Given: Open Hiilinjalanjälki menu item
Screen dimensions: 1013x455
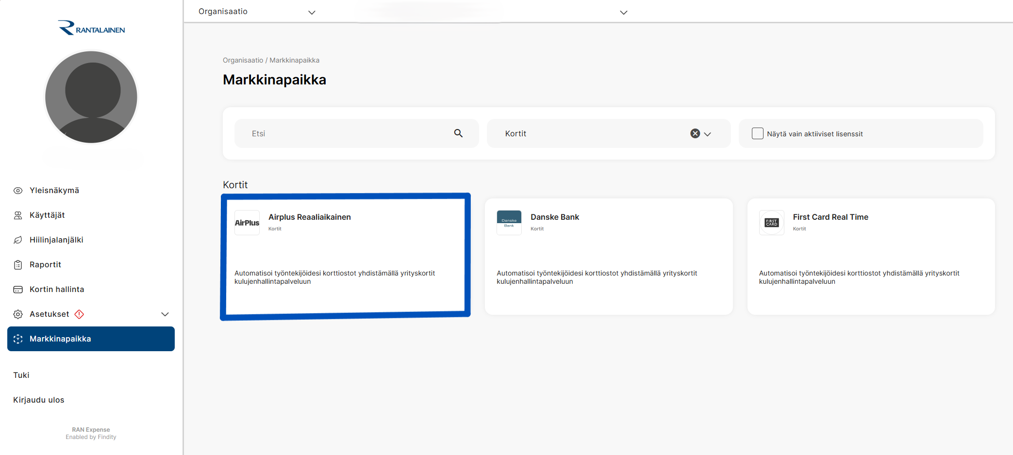Looking at the screenshot, I should click(91, 240).
